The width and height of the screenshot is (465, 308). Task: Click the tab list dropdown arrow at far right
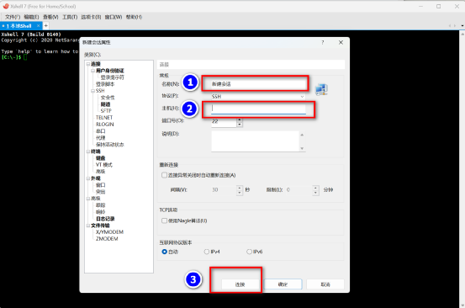click(462, 26)
